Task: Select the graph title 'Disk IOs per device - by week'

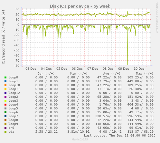Action: pos(80,6)
